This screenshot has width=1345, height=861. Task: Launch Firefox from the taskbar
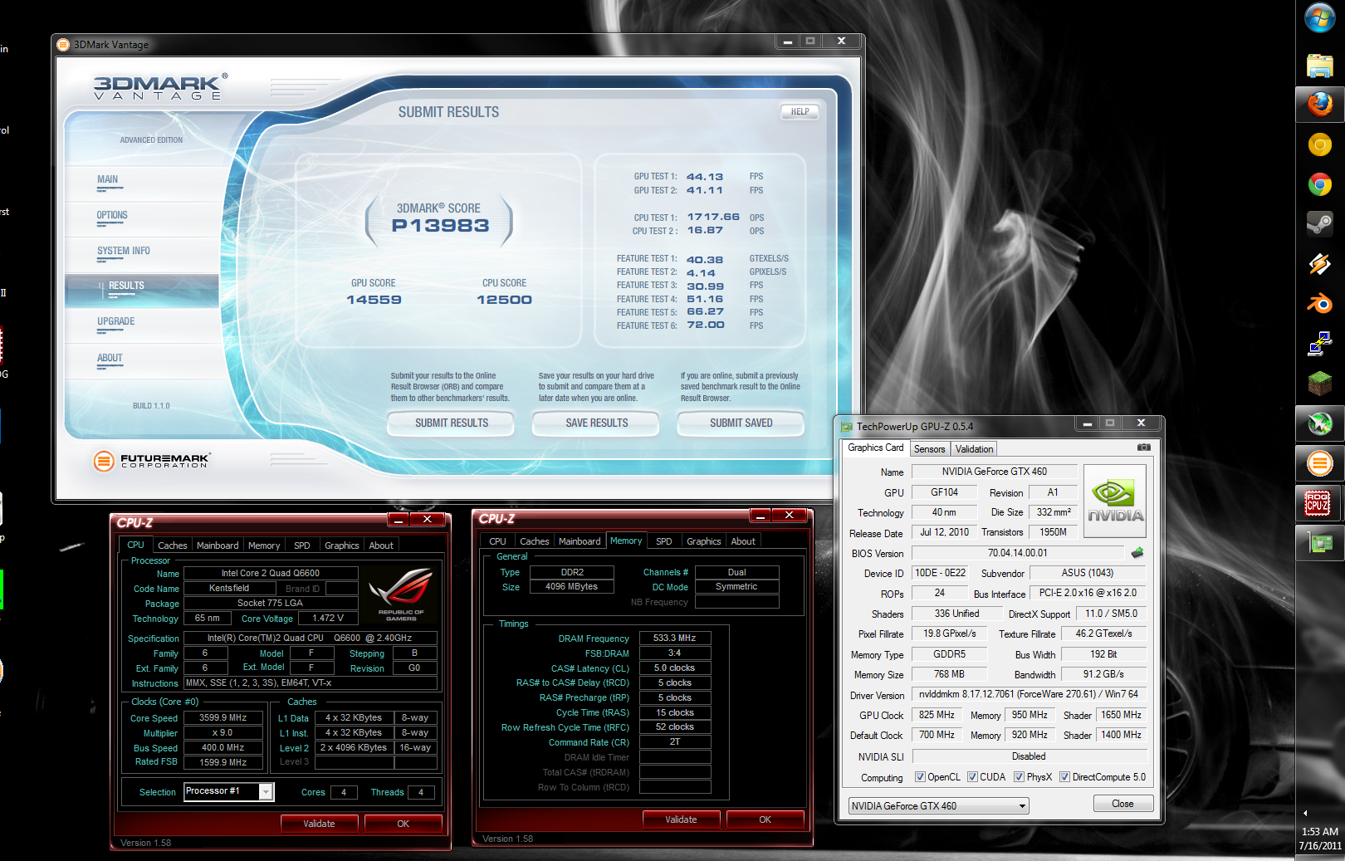tap(1319, 105)
